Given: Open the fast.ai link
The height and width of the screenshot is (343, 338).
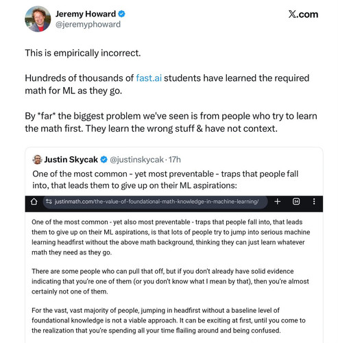Looking at the screenshot, I should 149,78.
